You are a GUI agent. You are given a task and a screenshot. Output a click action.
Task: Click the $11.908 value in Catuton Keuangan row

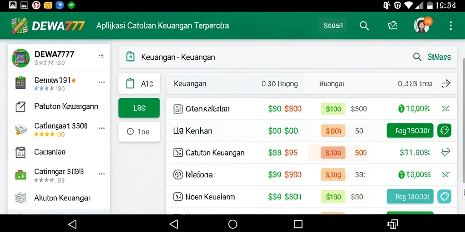415,153
